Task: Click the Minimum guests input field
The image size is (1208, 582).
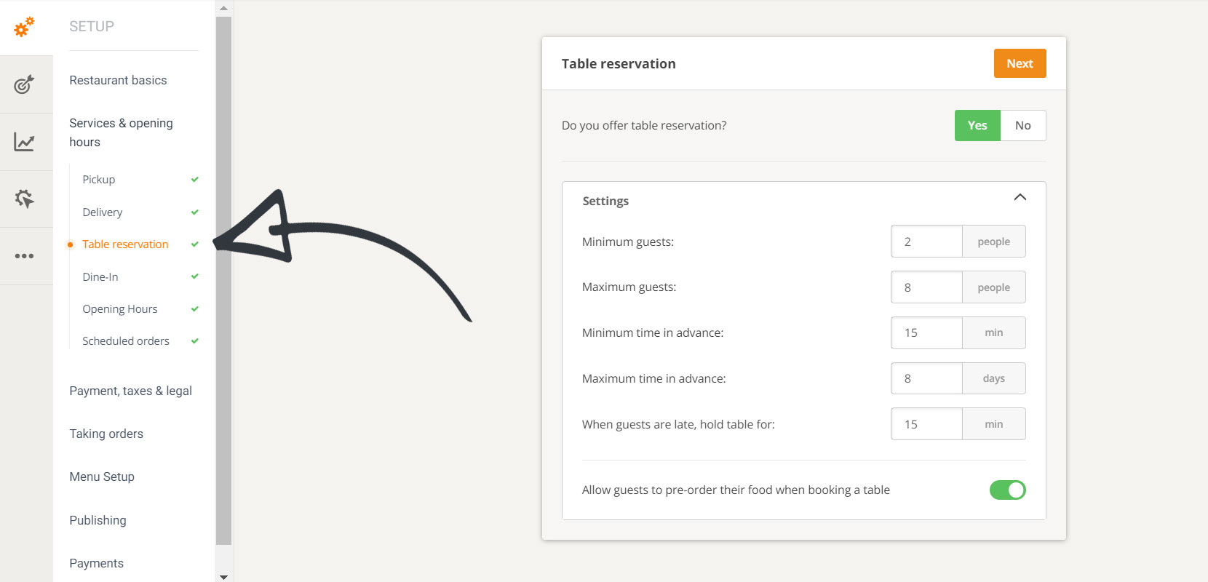Action: (x=926, y=241)
